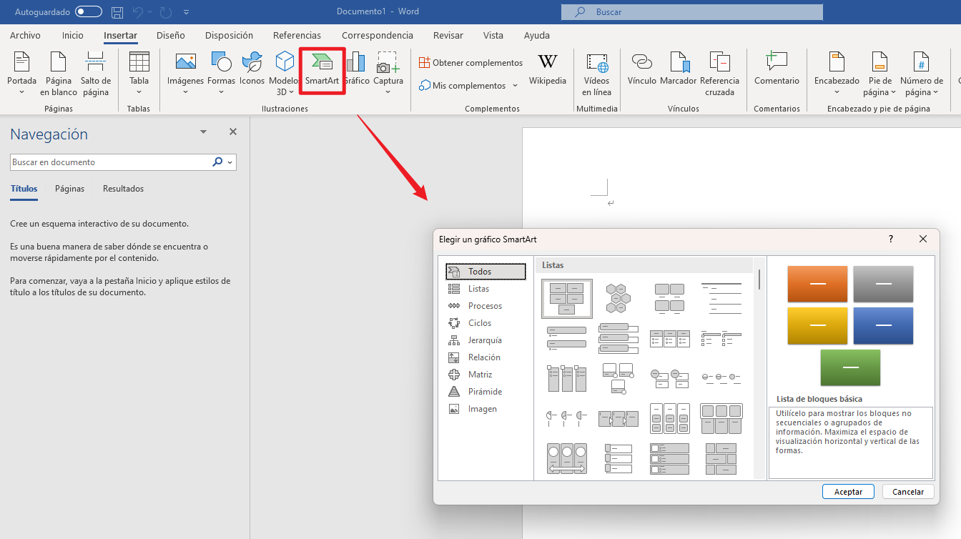Image resolution: width=961 pixels, height=539 pixels.
Task: Click the Buscar search box in the title bar
Action: 692,12
